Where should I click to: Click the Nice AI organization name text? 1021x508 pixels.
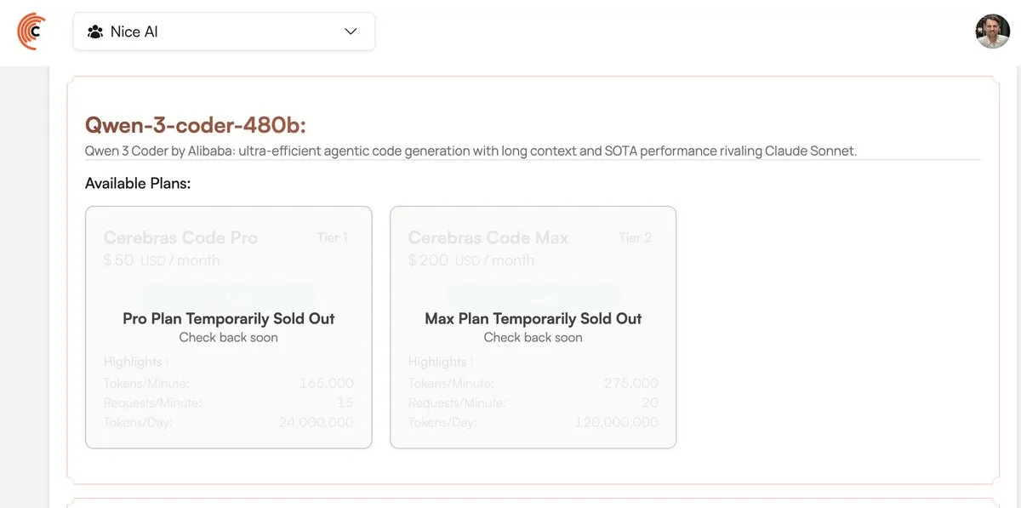coord(134,31)
